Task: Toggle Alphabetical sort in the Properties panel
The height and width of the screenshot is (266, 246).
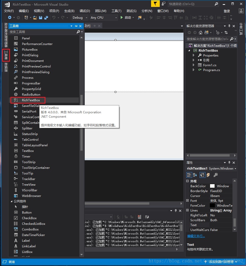Action: pyautogui.click(x=195, y=175)
